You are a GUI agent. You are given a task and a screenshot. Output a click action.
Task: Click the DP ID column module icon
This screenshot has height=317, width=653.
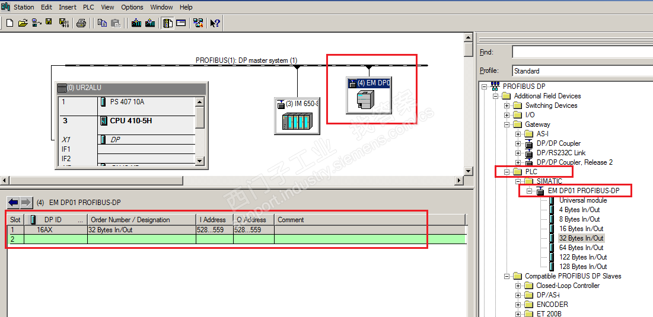tap(33, 220)
